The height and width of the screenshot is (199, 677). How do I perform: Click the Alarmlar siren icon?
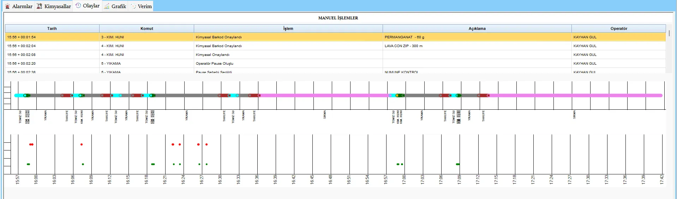click(7, 6)
